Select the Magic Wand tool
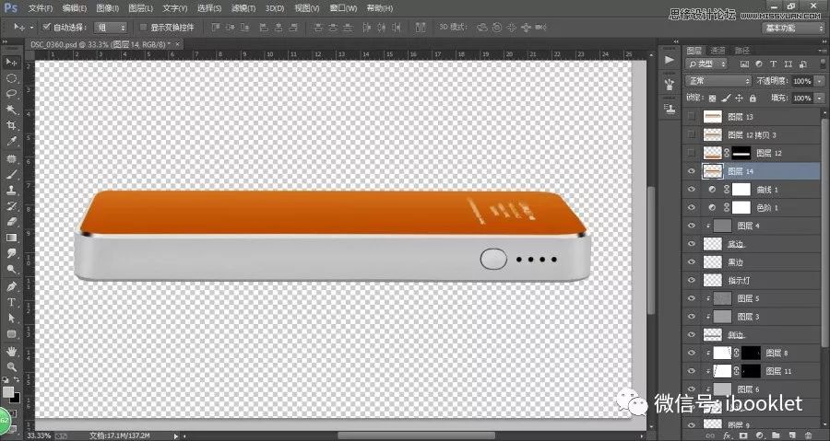This screenshot has height=441, width=830. [11, 110]
